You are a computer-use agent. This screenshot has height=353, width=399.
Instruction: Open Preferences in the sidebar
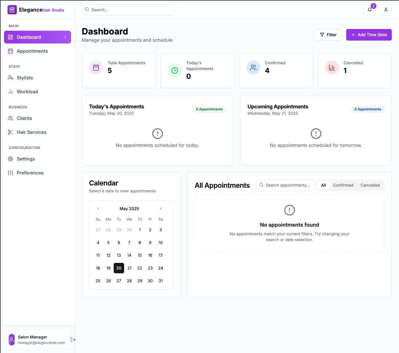click(37, 173)
